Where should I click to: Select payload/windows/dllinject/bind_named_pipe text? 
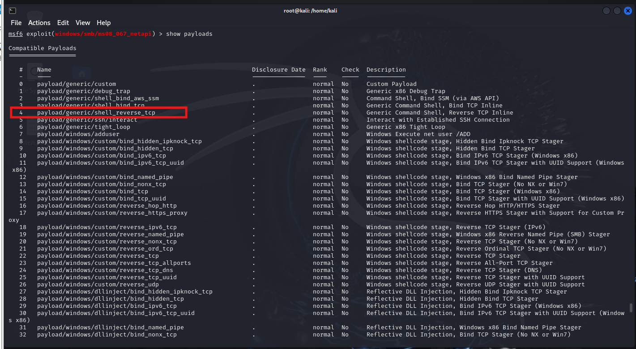[x=111, y=328]
